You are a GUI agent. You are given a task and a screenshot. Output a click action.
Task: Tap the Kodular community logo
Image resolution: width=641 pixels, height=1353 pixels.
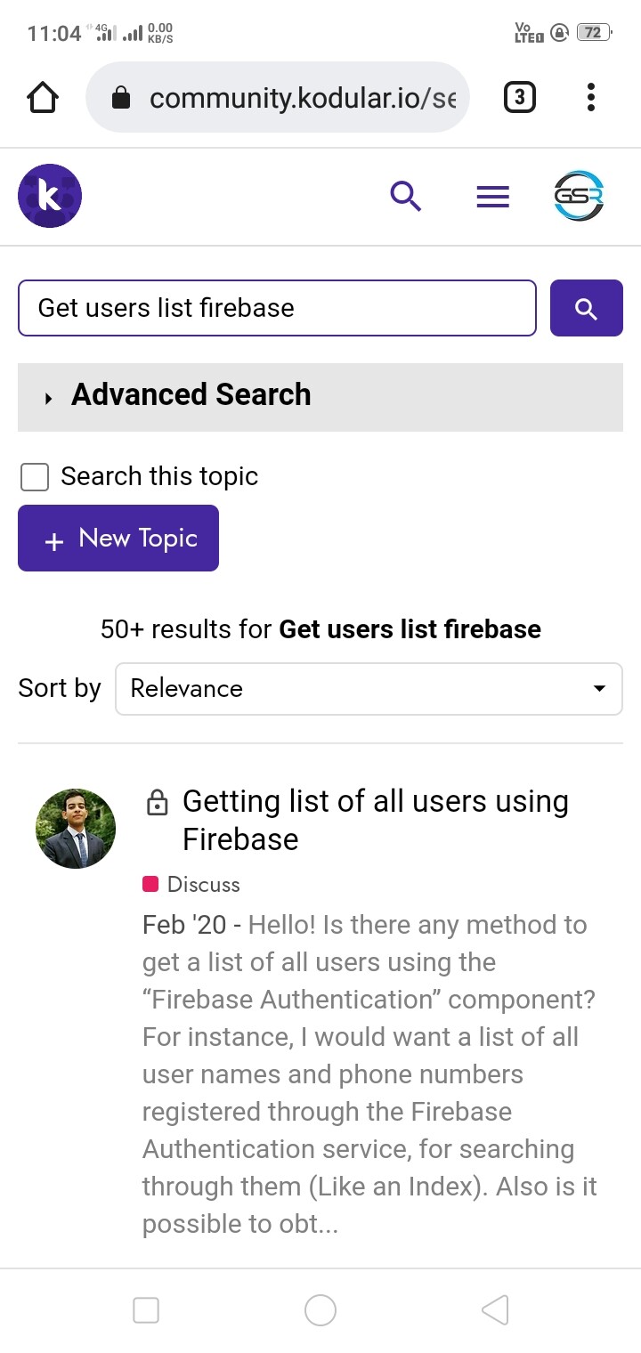50,196
